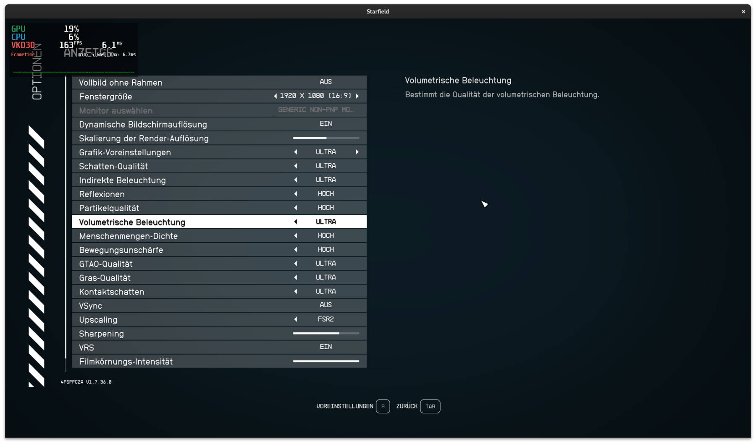Select the Fenstergröße row label
The image size is (756, 444).
click(x=105, y=97)
